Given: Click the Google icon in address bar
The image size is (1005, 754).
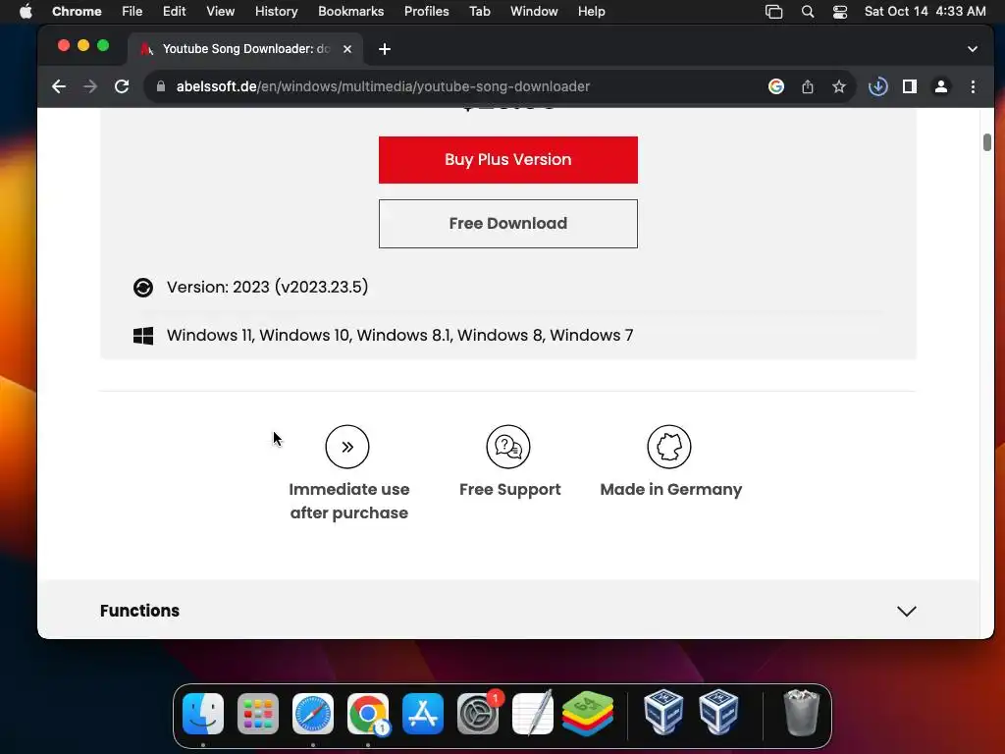Looking at the screenshot, I should point(776,86).
